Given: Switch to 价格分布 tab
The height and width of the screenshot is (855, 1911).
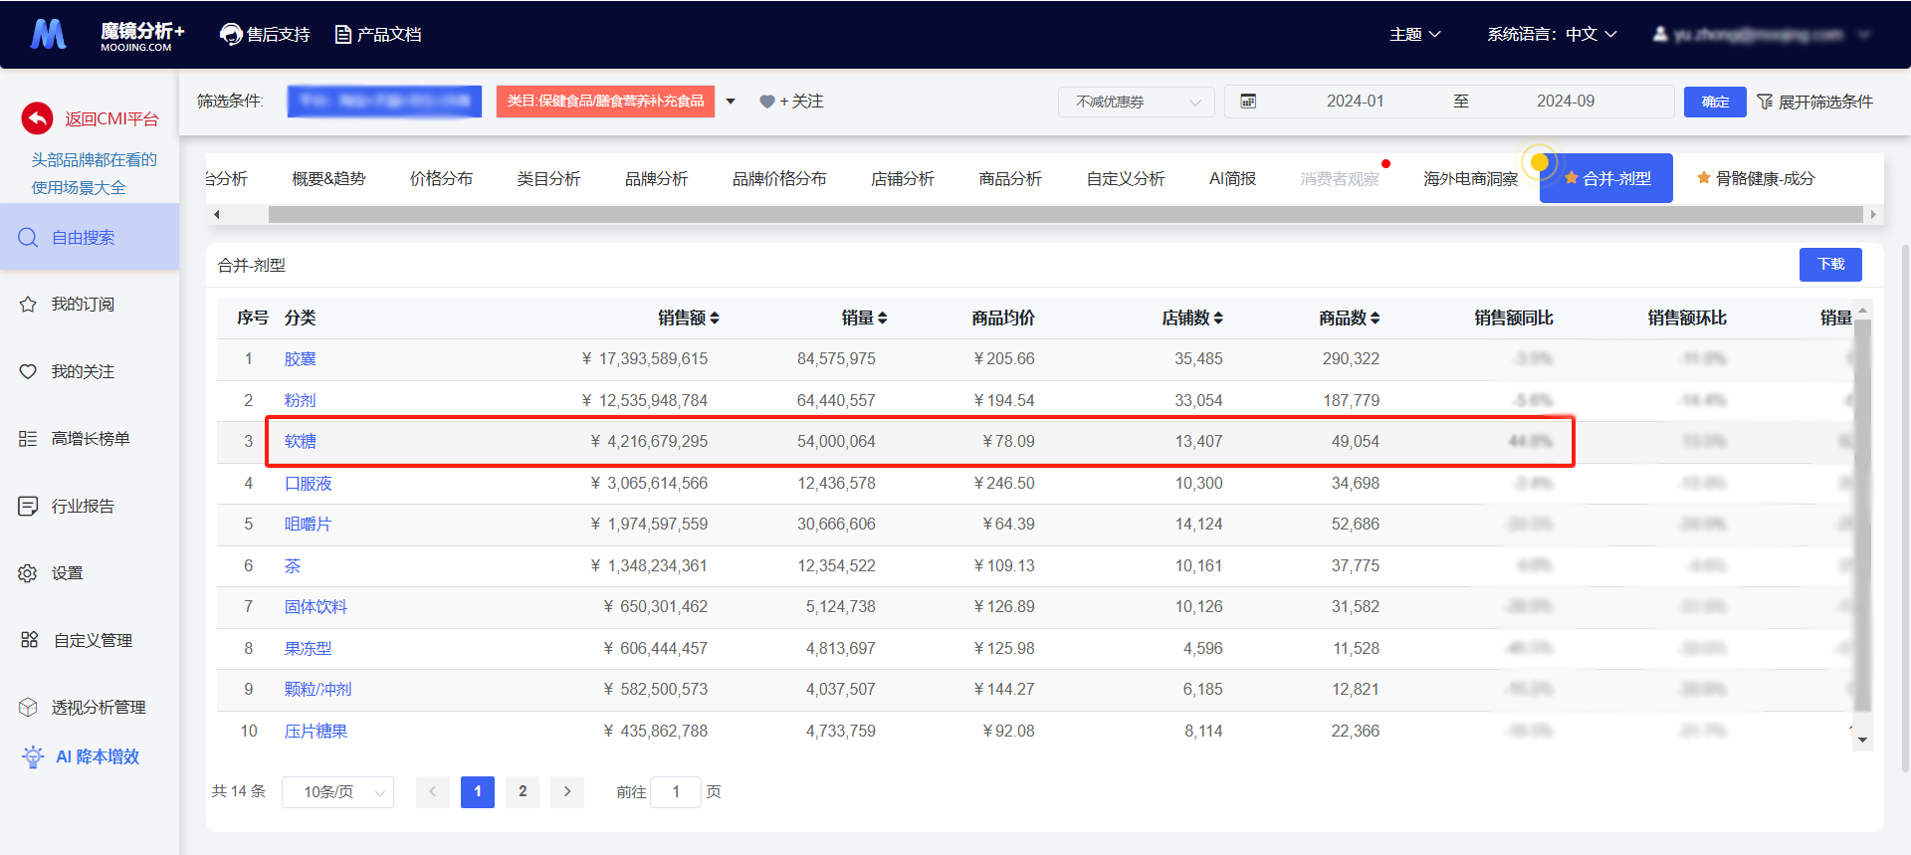Looking at the screenshot, I should click(x=441, y=179).
